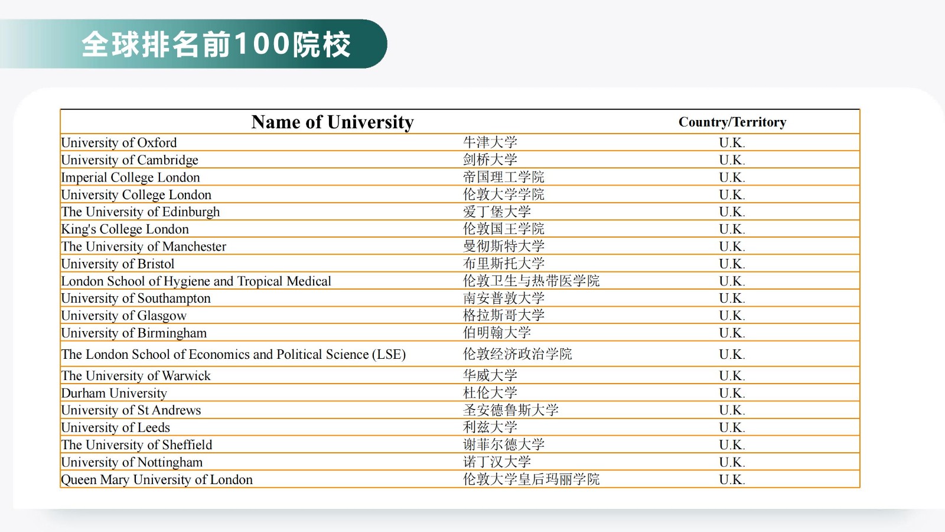Viewport: 945px width, 532px height.
Task: Click King's College London cell
Action: (125, 229)
